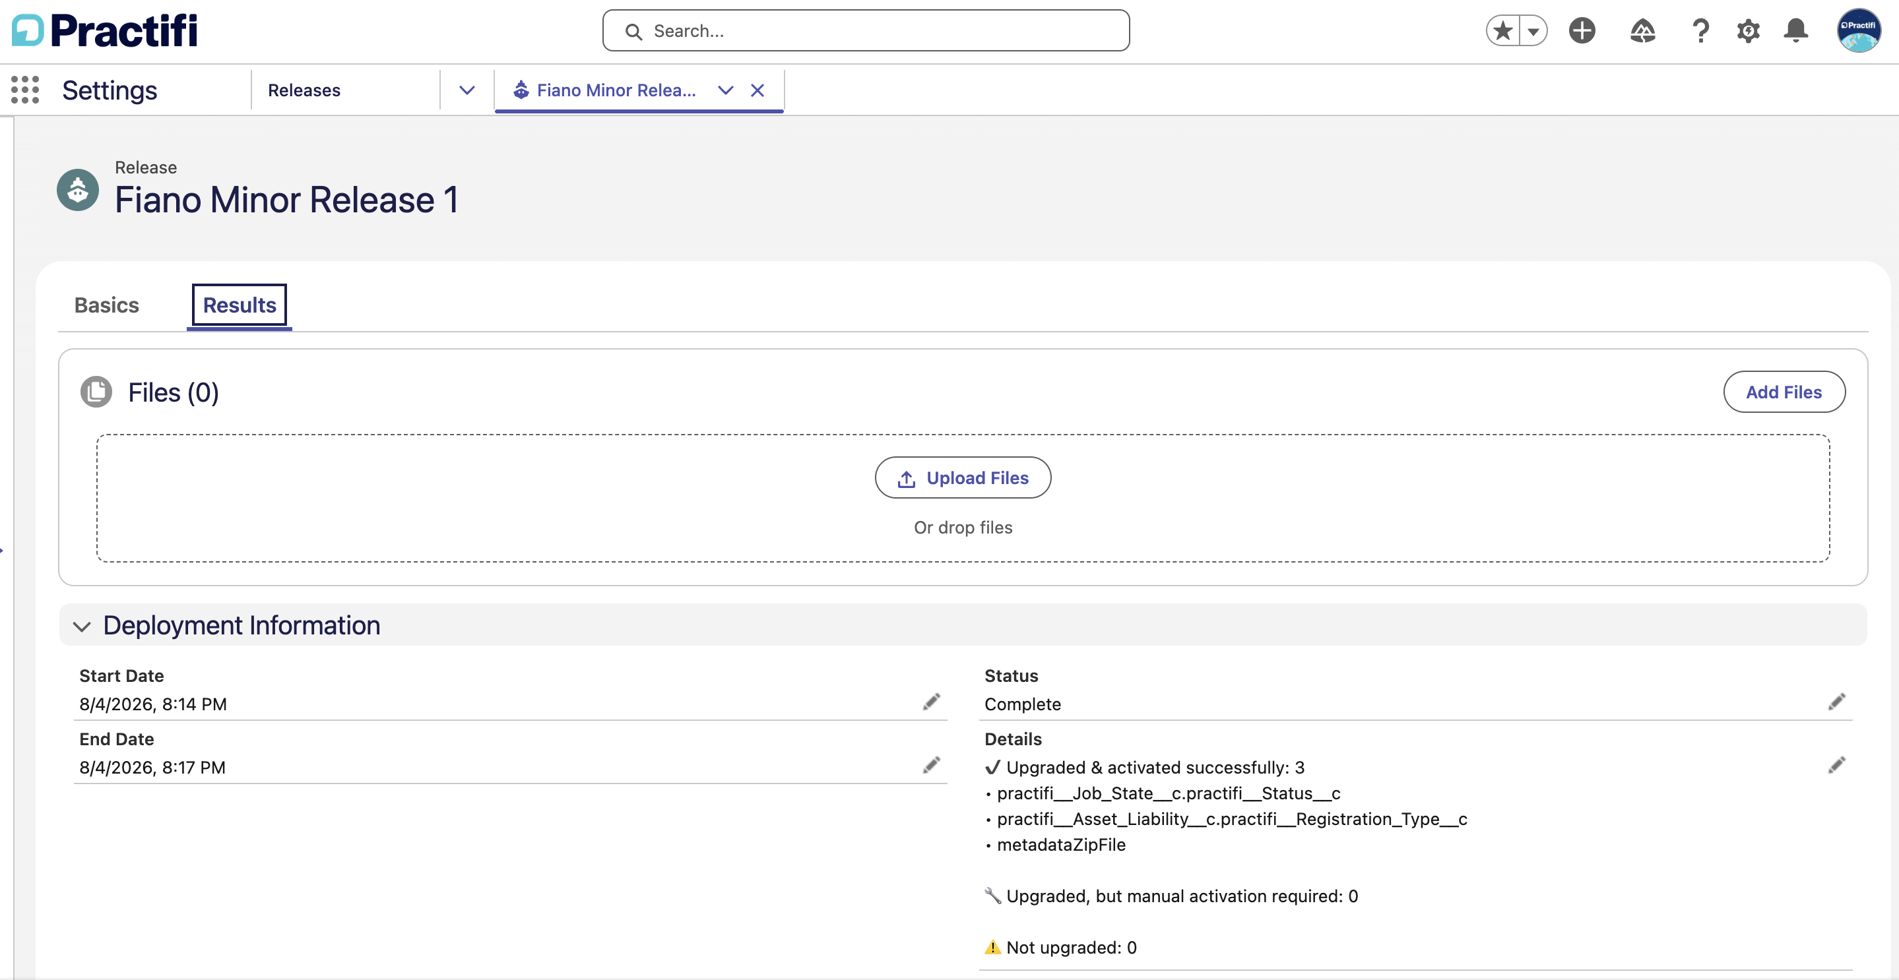Edit the Status field
This screenshot has height=980, width=1899.
[x=1837, y=702]
